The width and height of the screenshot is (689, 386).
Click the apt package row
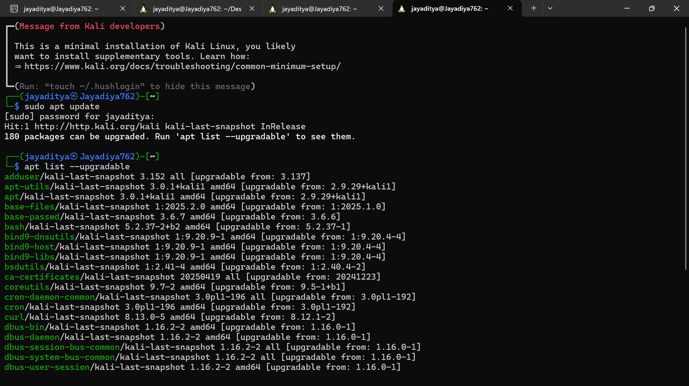point(185,197)
